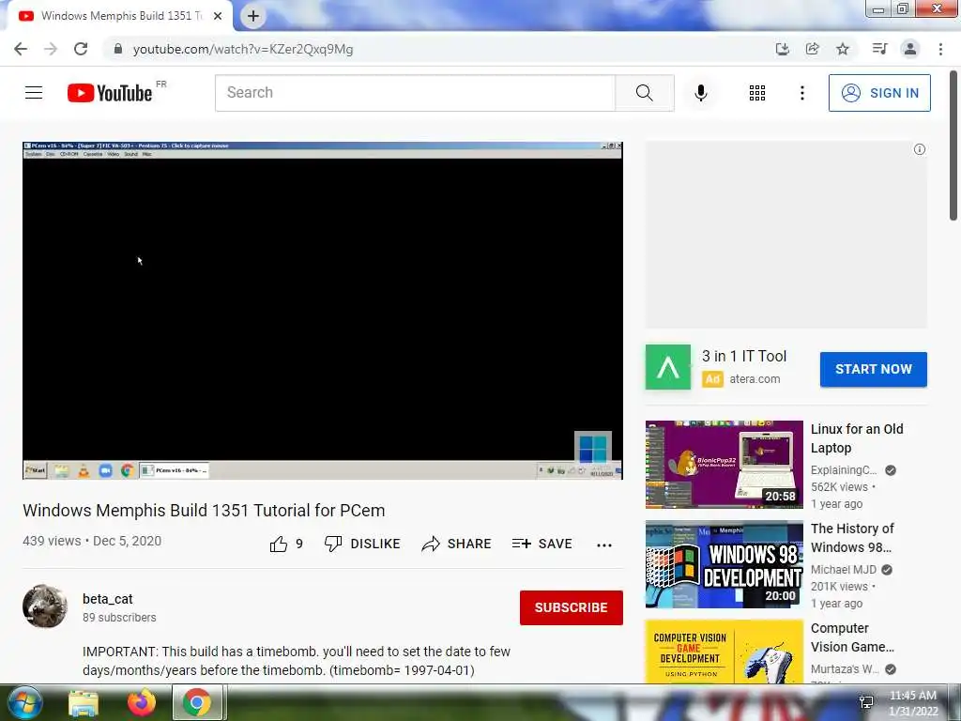Click the Michael MJD channel name
Screen dimensions: 961x721
point(844,570)
